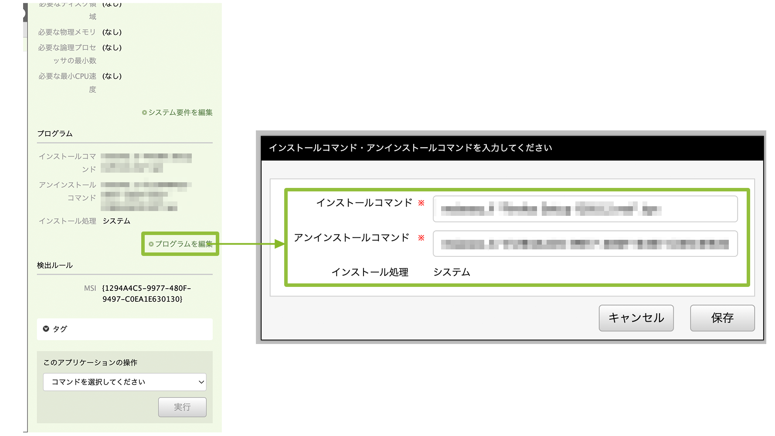Click the circle icon beside プログラムを編集

151,244
